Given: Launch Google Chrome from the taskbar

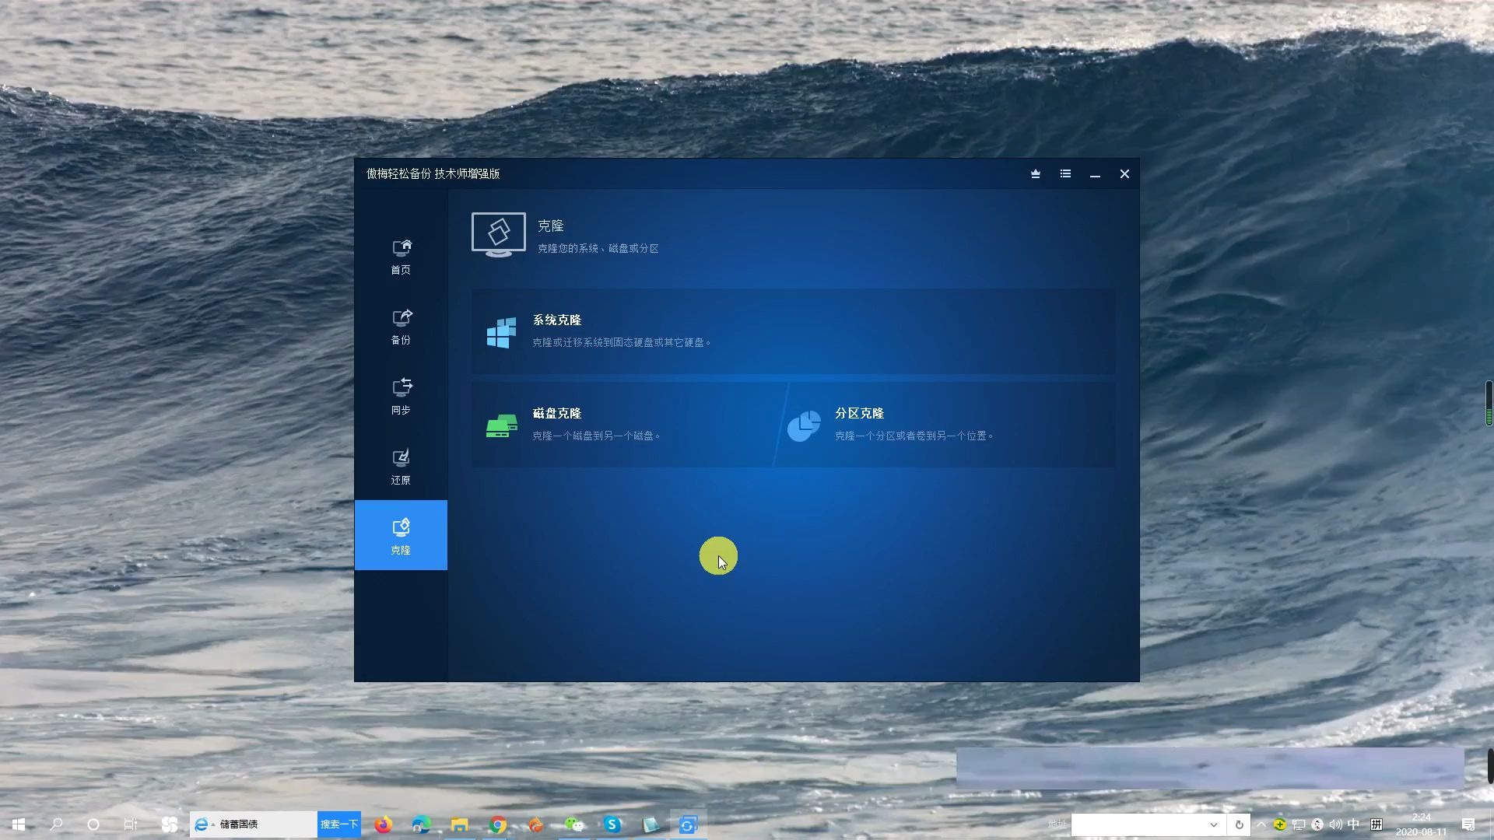Looking at the screenshot, I should 498,824.
